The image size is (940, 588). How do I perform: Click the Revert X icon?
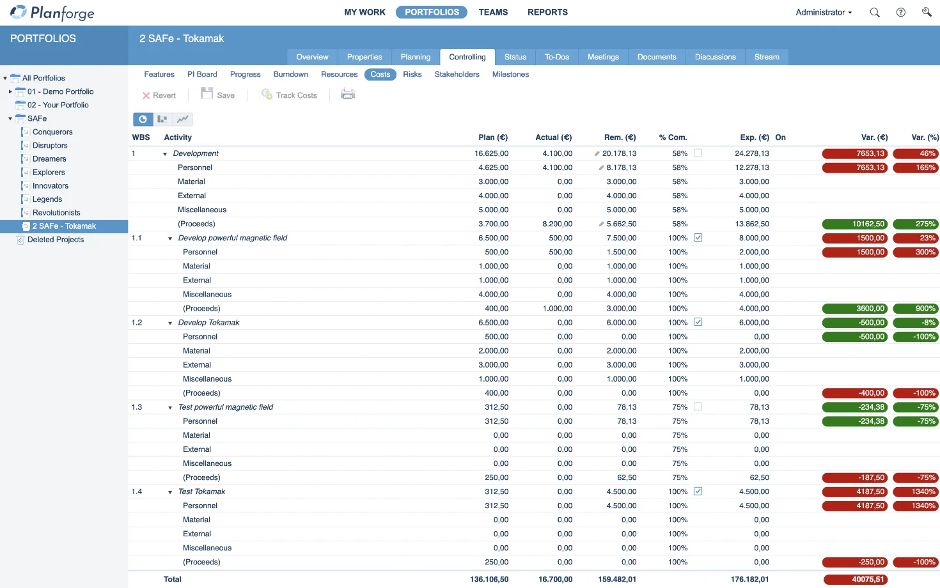click(146, 95)
